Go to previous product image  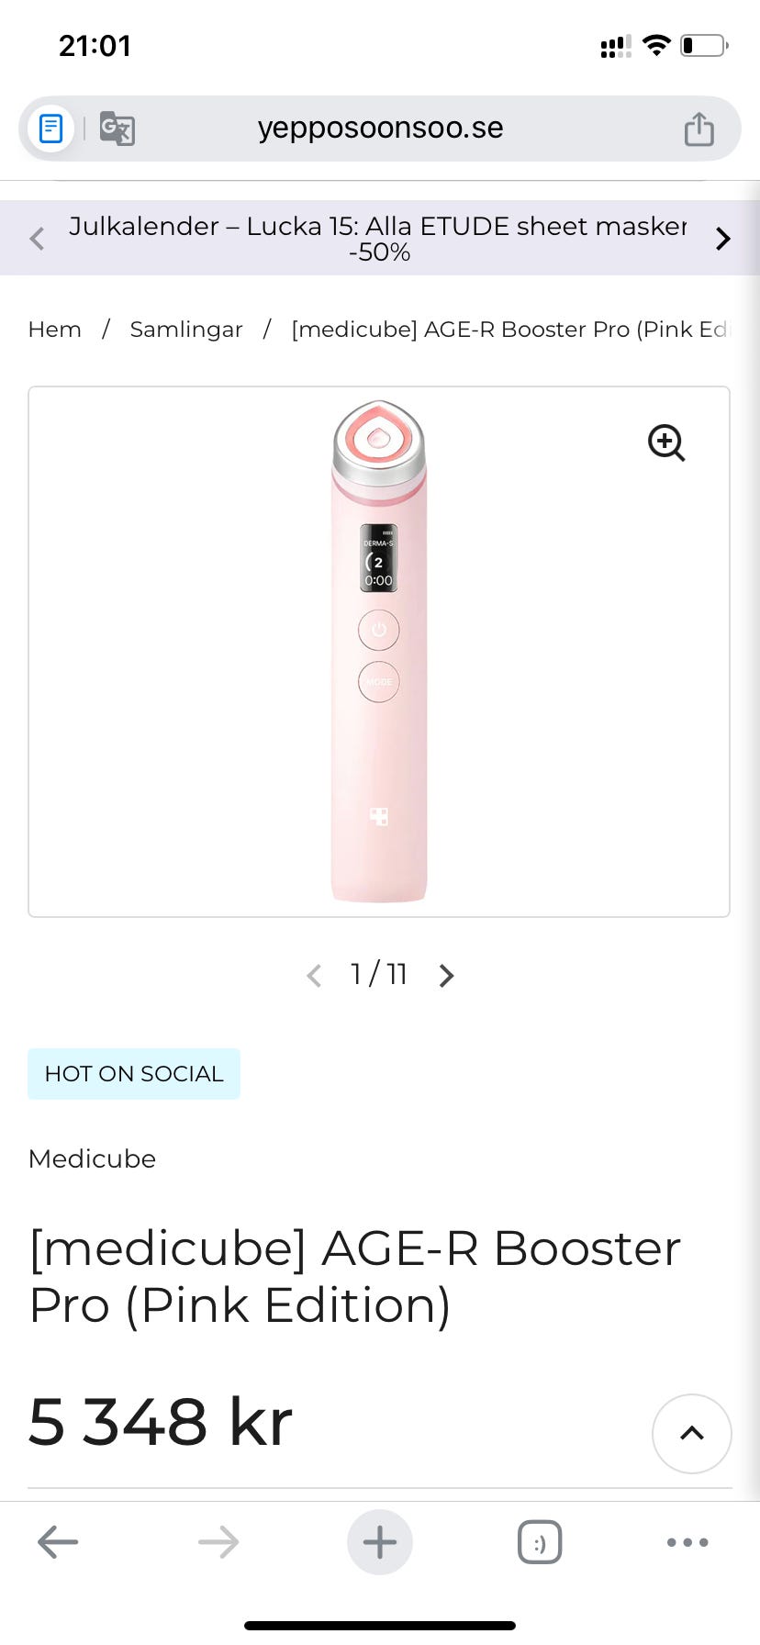click(x=314, y=975)
